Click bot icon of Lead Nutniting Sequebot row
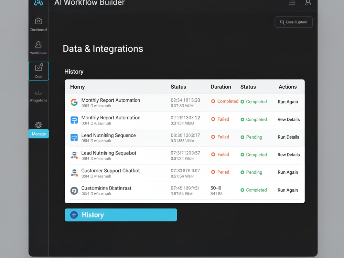344x258 pixels. pyautogui.click(x=74, y=155)
